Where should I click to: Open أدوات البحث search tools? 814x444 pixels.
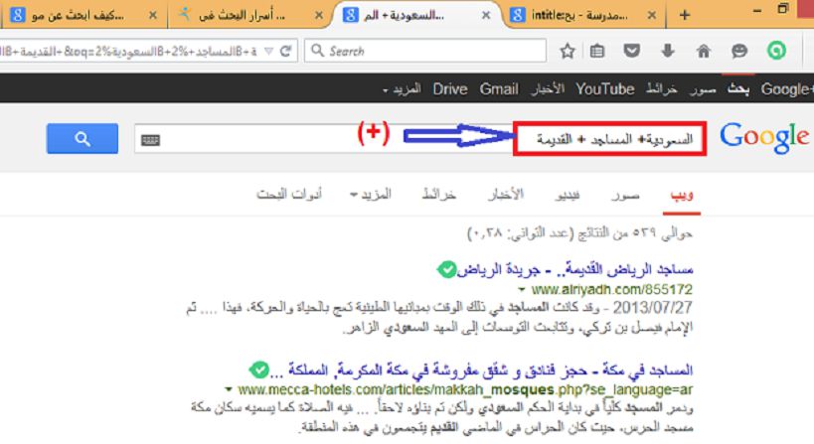click(x=289, y=195)
